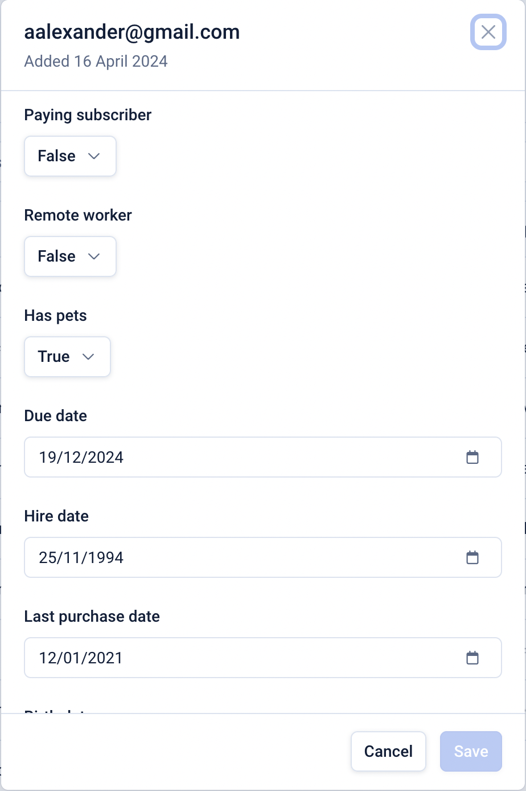
Task: Click the Hire date label
Action: point(56,516)
